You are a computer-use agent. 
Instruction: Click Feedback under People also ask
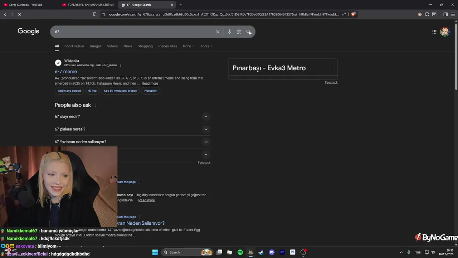(204, 163)
